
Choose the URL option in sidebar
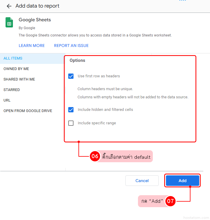[7, 100]
